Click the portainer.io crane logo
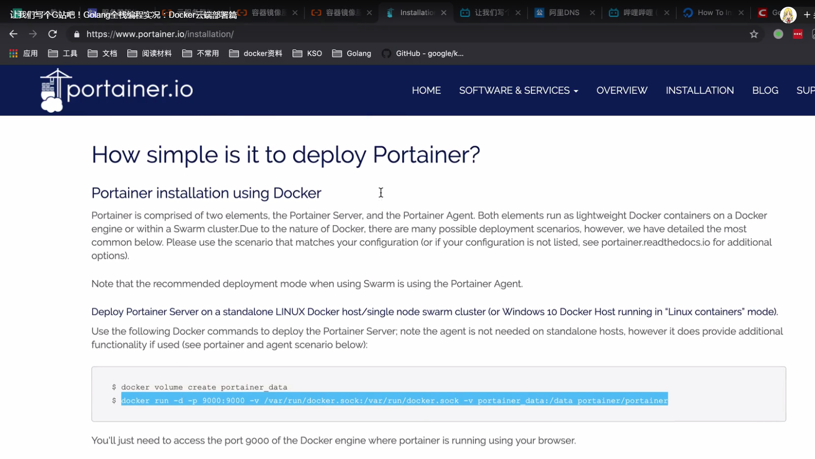Image resolution: width=815 pixels, height=459 pixels. [x=117, y=90]
